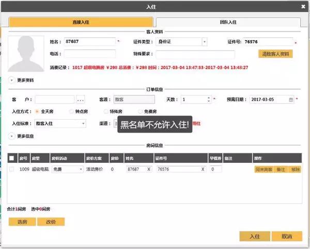
Task: Click the 房号 column header
Action: point(24,158)
